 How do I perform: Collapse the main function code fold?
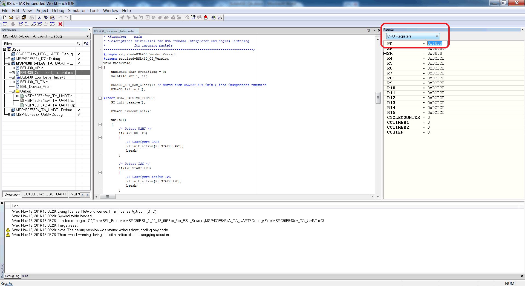tap(100, 67)
